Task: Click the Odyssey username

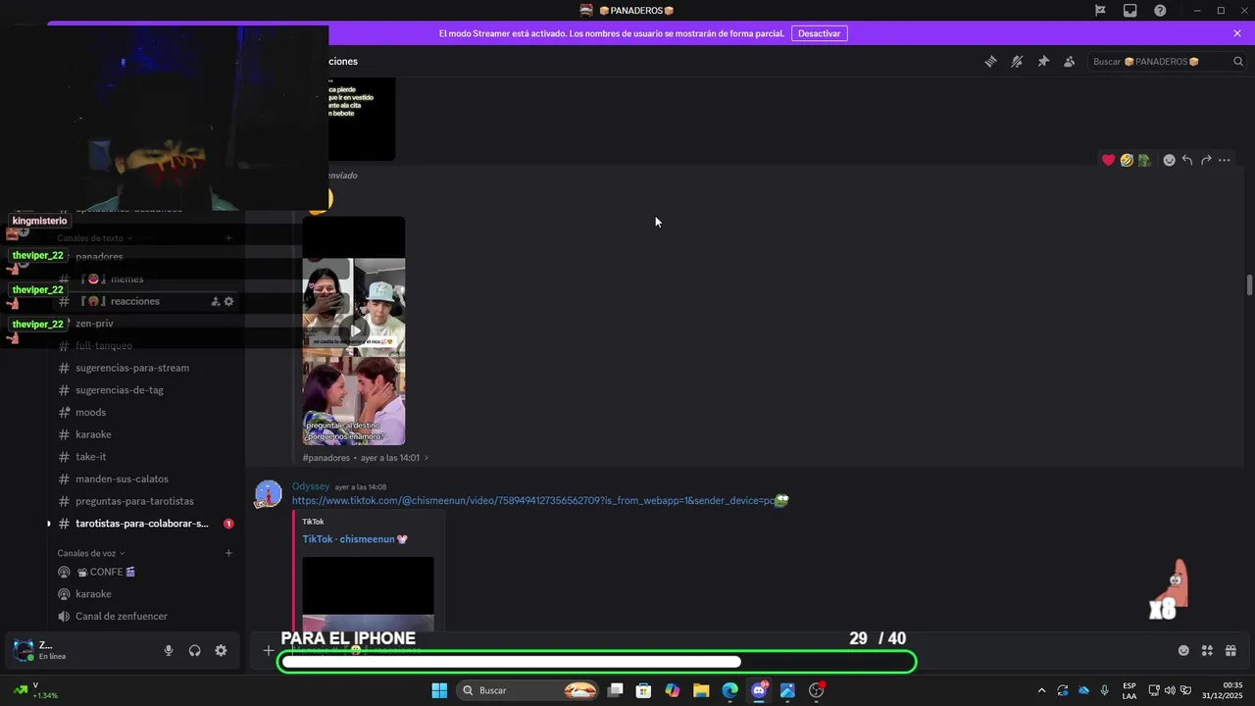Action: tap(311, 486)
